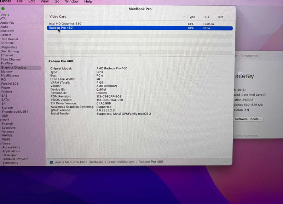This screenshot has height=204, width=283.
Task: Click the laptop icon in path bar
Action: [52, 162]
